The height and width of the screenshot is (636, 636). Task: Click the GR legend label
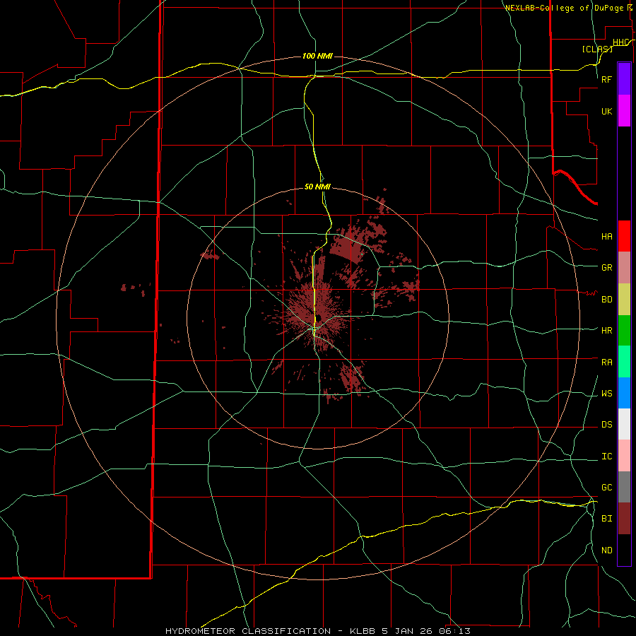pos(606,268)
